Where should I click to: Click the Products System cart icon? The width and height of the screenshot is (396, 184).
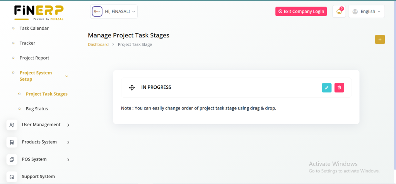[x=12, y=142]
